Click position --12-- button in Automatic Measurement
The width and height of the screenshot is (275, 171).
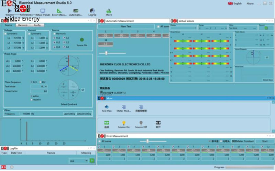tap(106, 44)
